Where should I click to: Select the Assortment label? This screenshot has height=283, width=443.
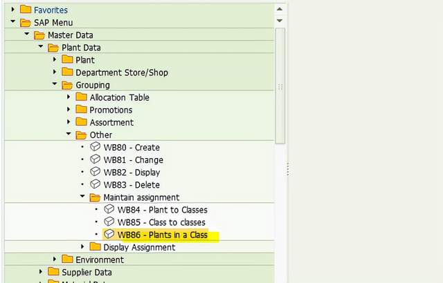click(111, 122)
